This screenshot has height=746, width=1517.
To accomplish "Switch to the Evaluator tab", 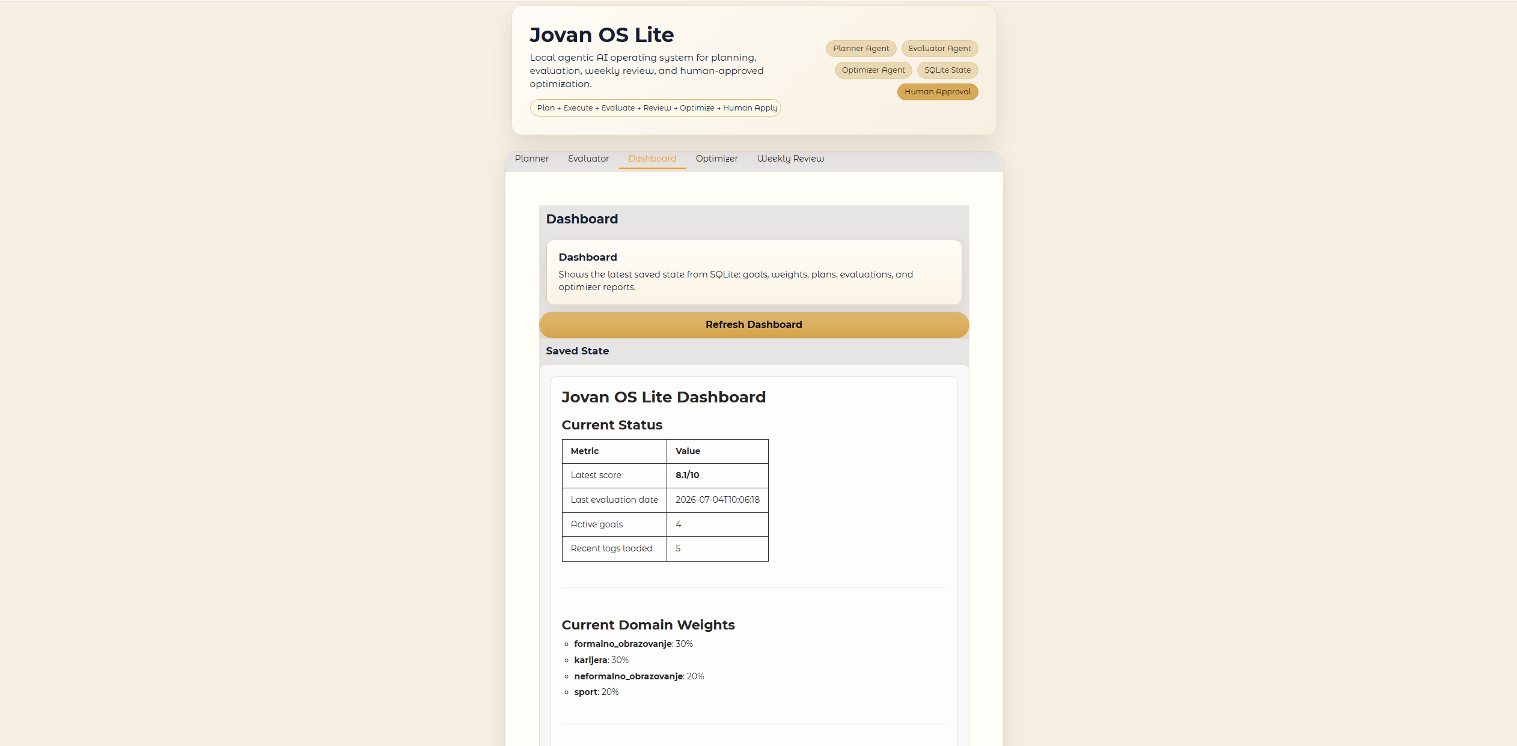I will tap(588, 159).
